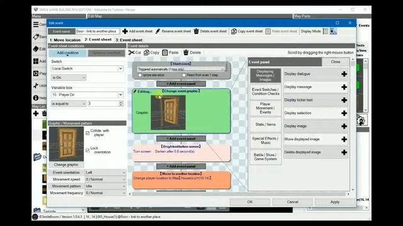403x226 pixels.
Task: Click the Event name text field
Action: (98, 31)
